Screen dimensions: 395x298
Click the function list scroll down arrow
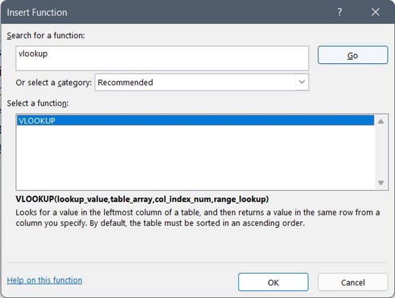coord(381,183)
